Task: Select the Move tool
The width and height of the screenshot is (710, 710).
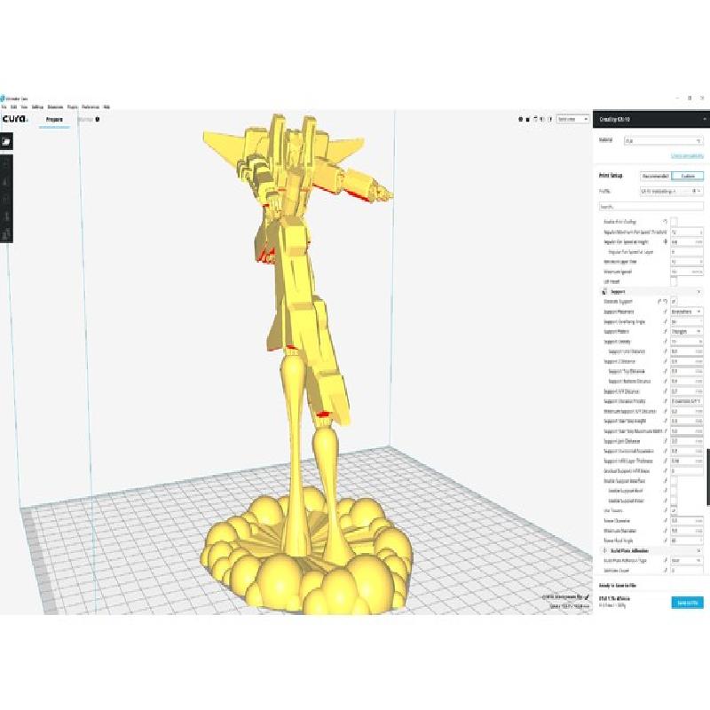Action: click(x=6, y=162)
